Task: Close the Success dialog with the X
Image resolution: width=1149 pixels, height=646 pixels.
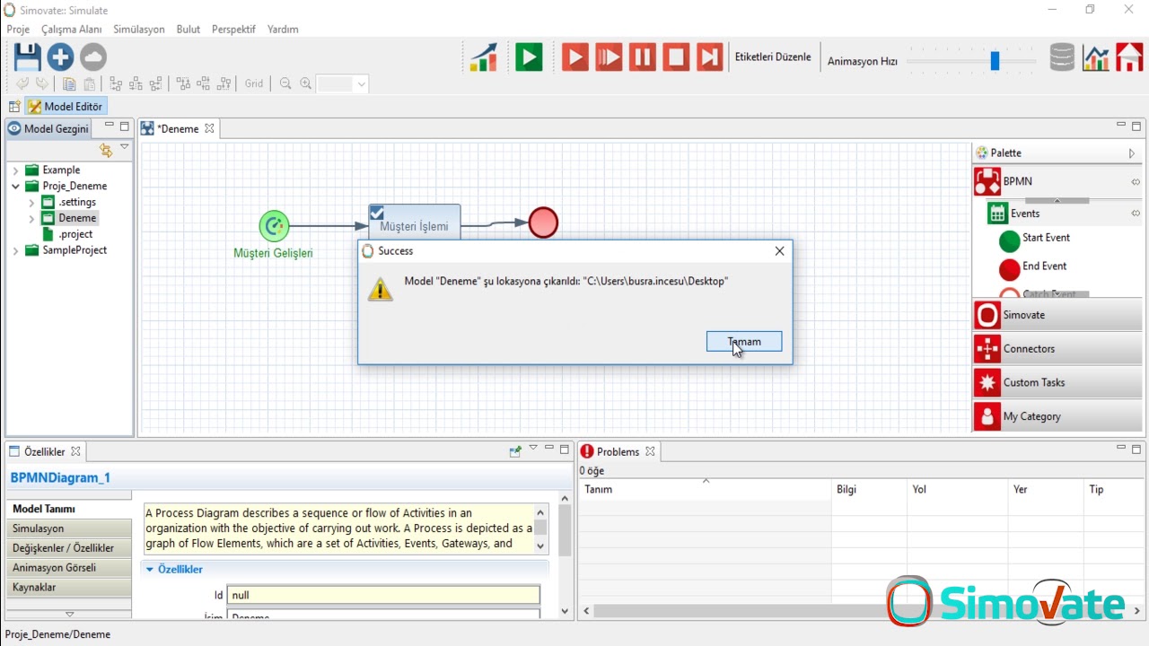Action: click(779, 251)
